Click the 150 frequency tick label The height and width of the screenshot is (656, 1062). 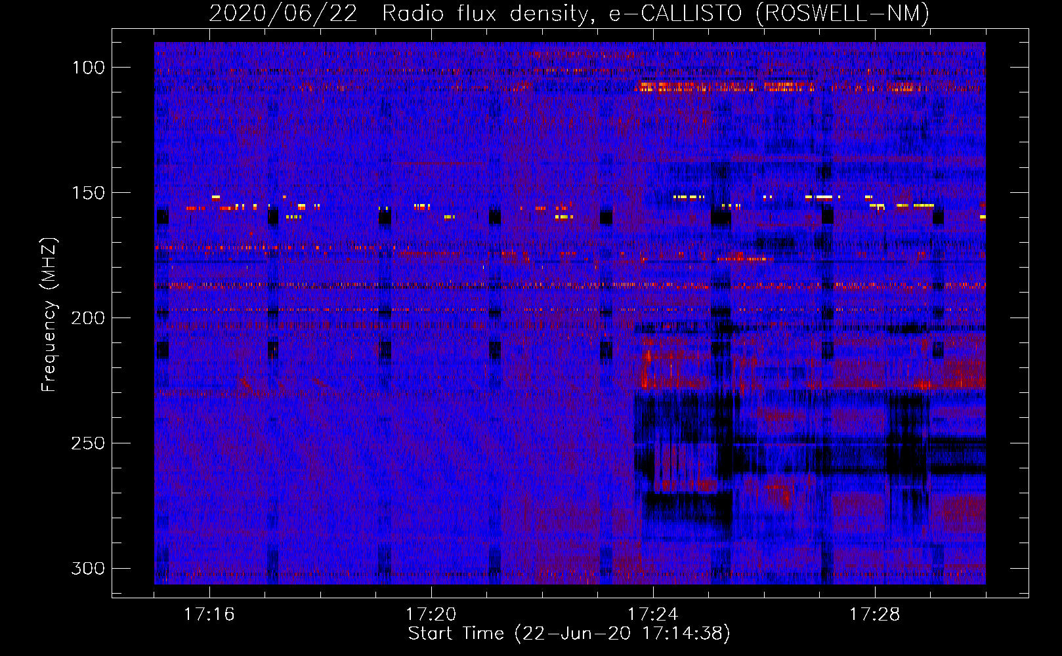click(x=87, y=193)
